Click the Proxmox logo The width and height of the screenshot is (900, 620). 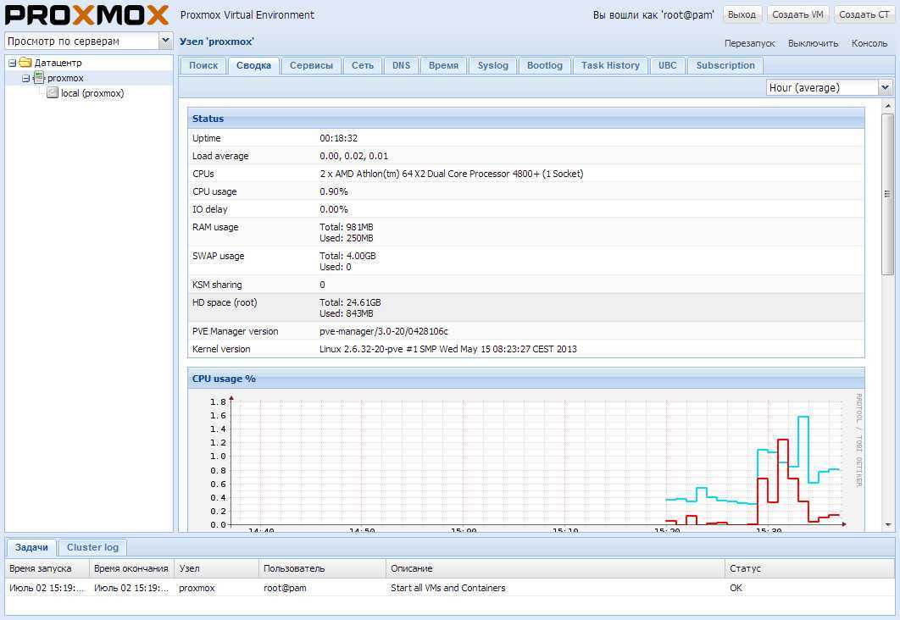click(x=86, y=15)
